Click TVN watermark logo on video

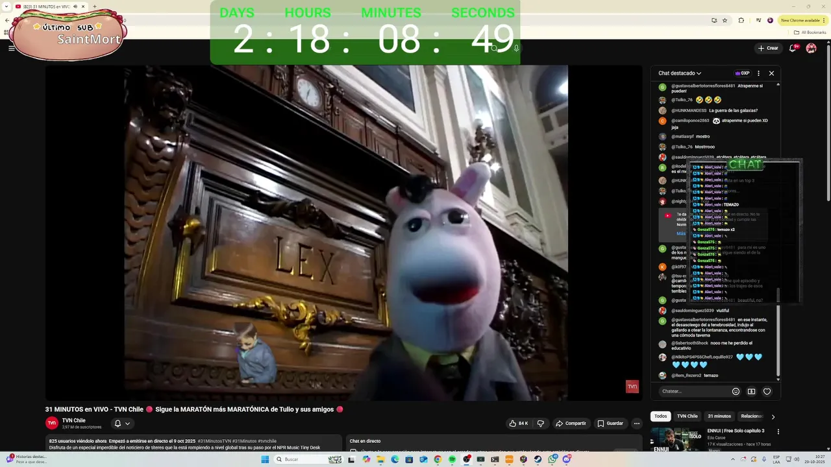[x=632, y=387]
